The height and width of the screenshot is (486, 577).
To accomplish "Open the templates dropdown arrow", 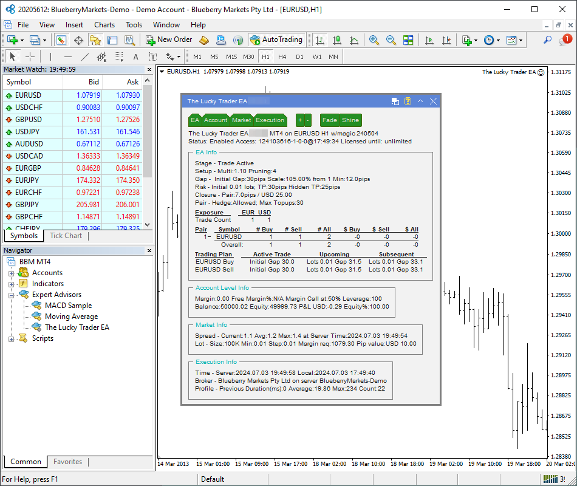I will 521,40.
